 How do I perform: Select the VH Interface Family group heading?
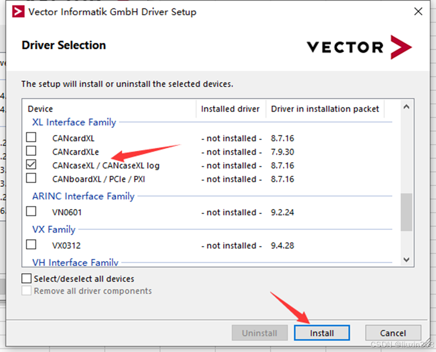[75, 262]
